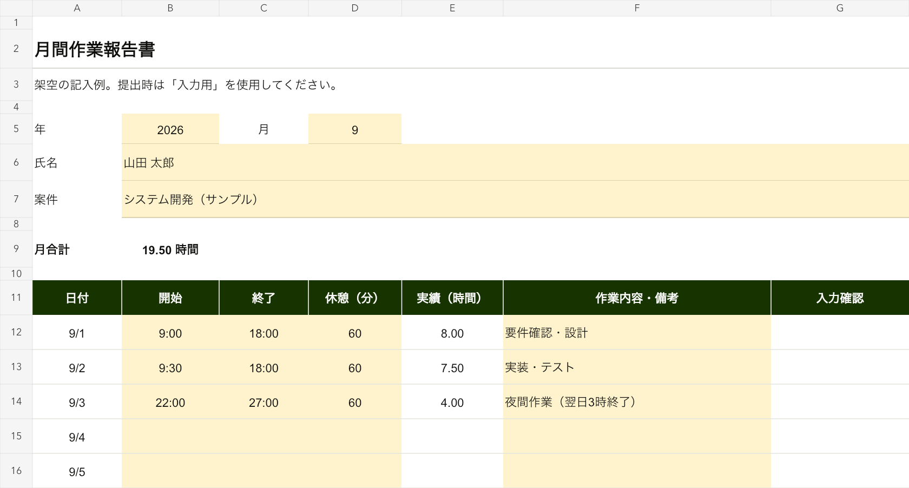Screen dimensions: 909x488
Task: Click the year value 2026
Action: [x=170, y=129]
